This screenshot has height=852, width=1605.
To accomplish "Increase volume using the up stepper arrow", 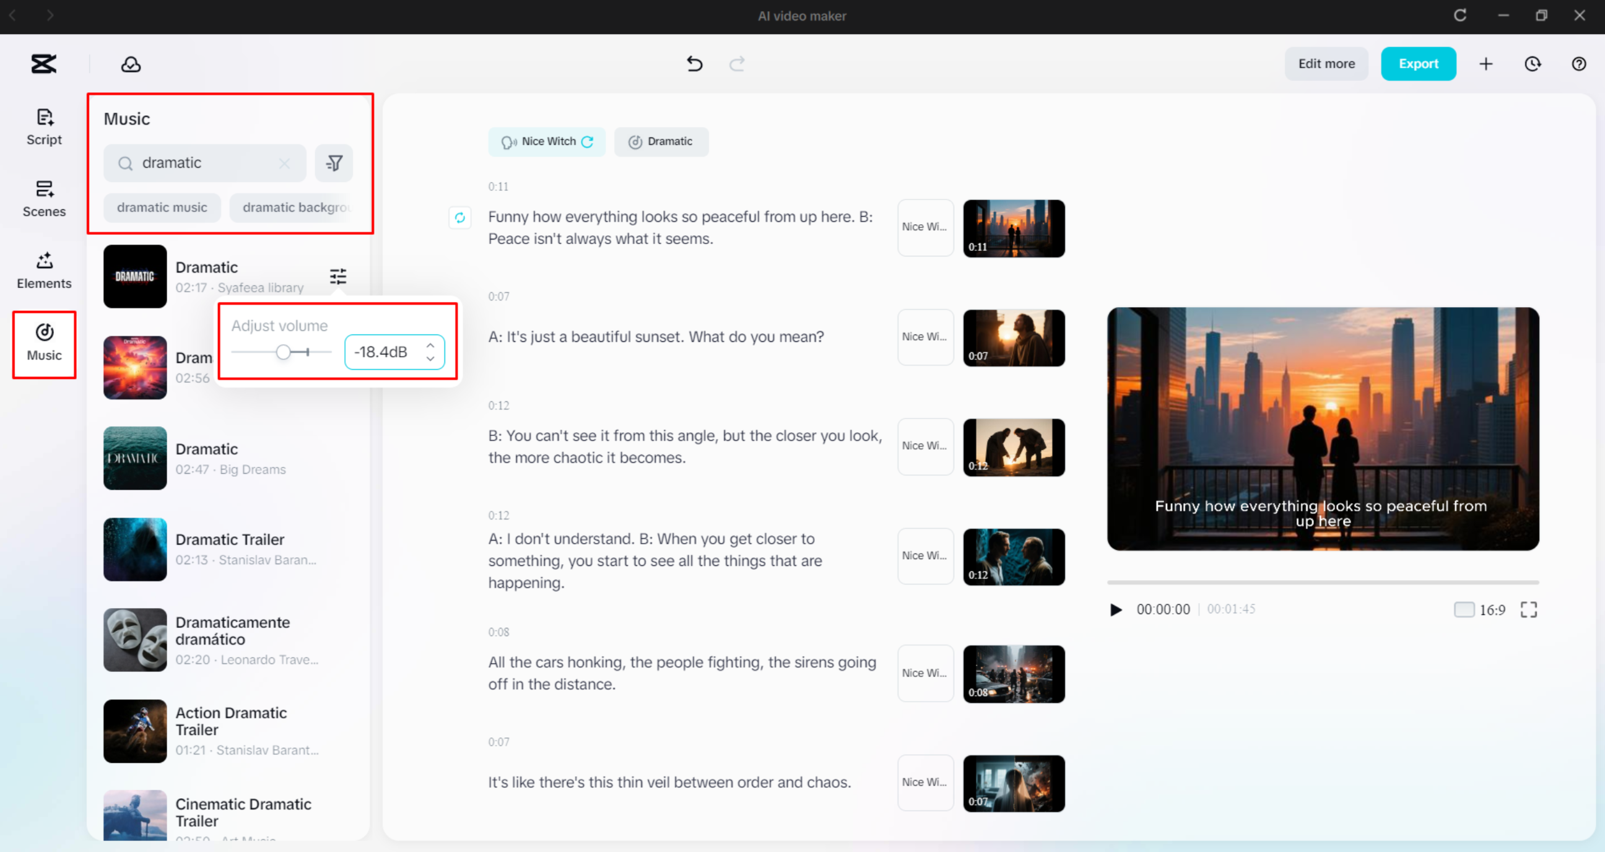I will pos(430,345).
